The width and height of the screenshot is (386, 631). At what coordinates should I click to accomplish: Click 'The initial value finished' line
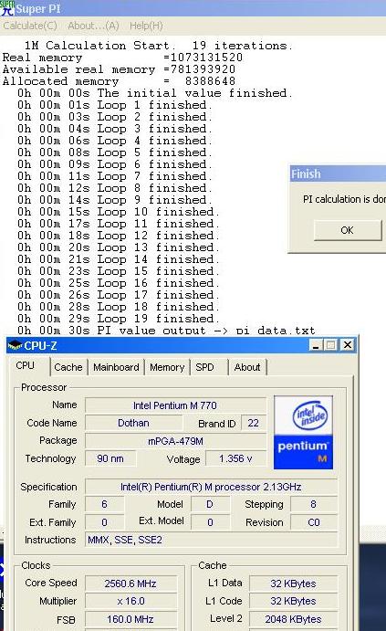pyautogui.click(x=155, y=93)
